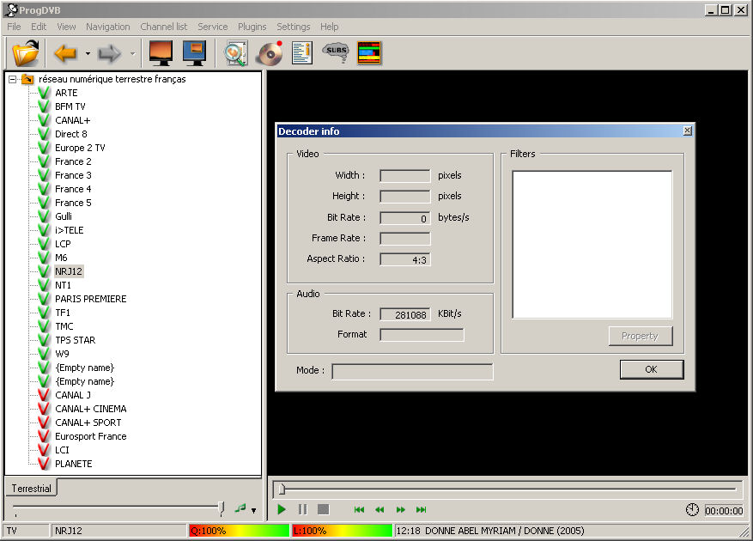Open the Help menu
The width and height of the screenshot is (753, 541).
coord(330,27)
